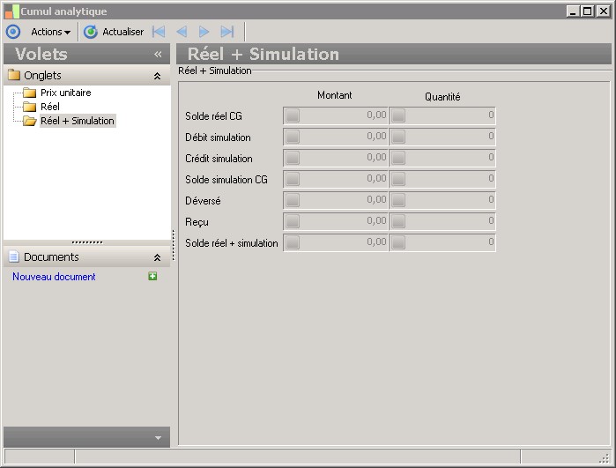Collapse the Onglets section

[x=157, y=77]
